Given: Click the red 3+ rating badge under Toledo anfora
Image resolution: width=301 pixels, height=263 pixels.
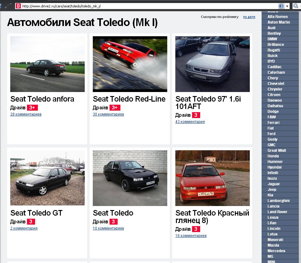Looking at the screenshot, I should tap(32, 108).
